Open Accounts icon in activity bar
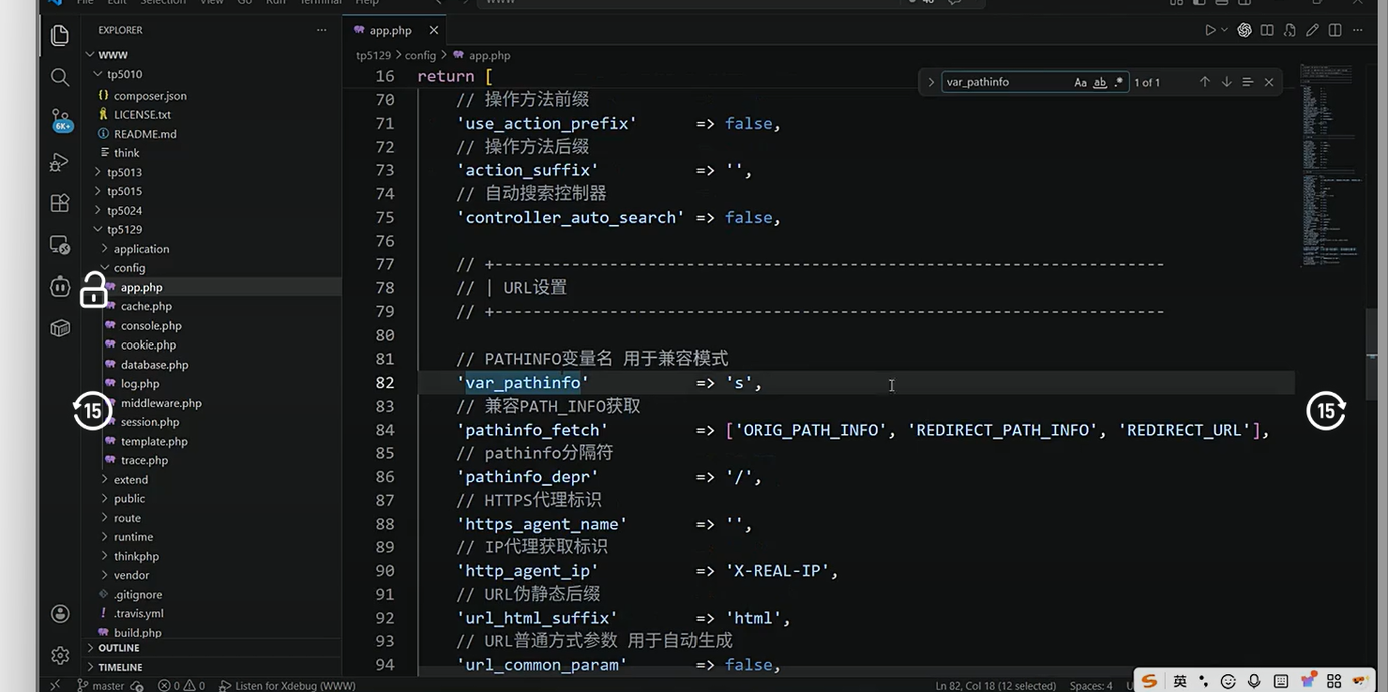The height and width of the screenshot is (692, 1388). pyautogui.click(x=60, y=613)
